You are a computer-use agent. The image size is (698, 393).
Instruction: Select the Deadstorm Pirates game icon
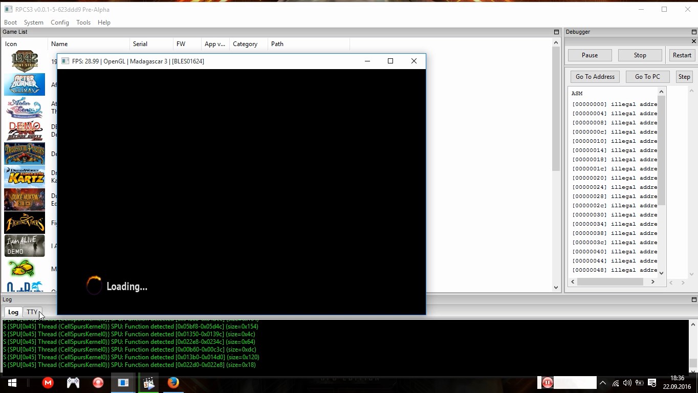click(25, 154)
